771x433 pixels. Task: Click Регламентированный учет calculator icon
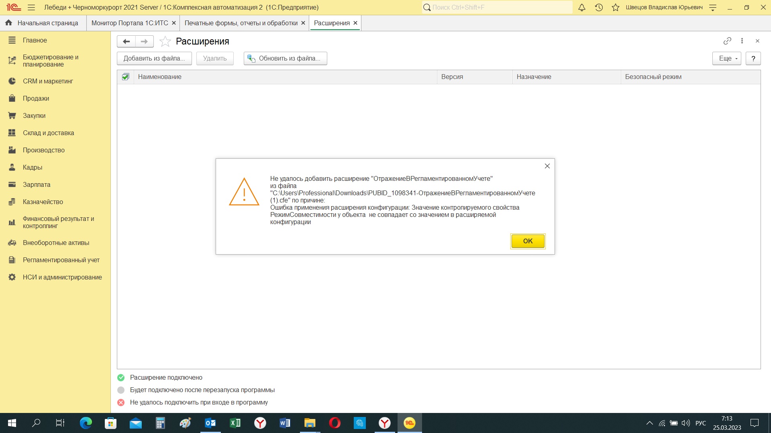point(12,260)
